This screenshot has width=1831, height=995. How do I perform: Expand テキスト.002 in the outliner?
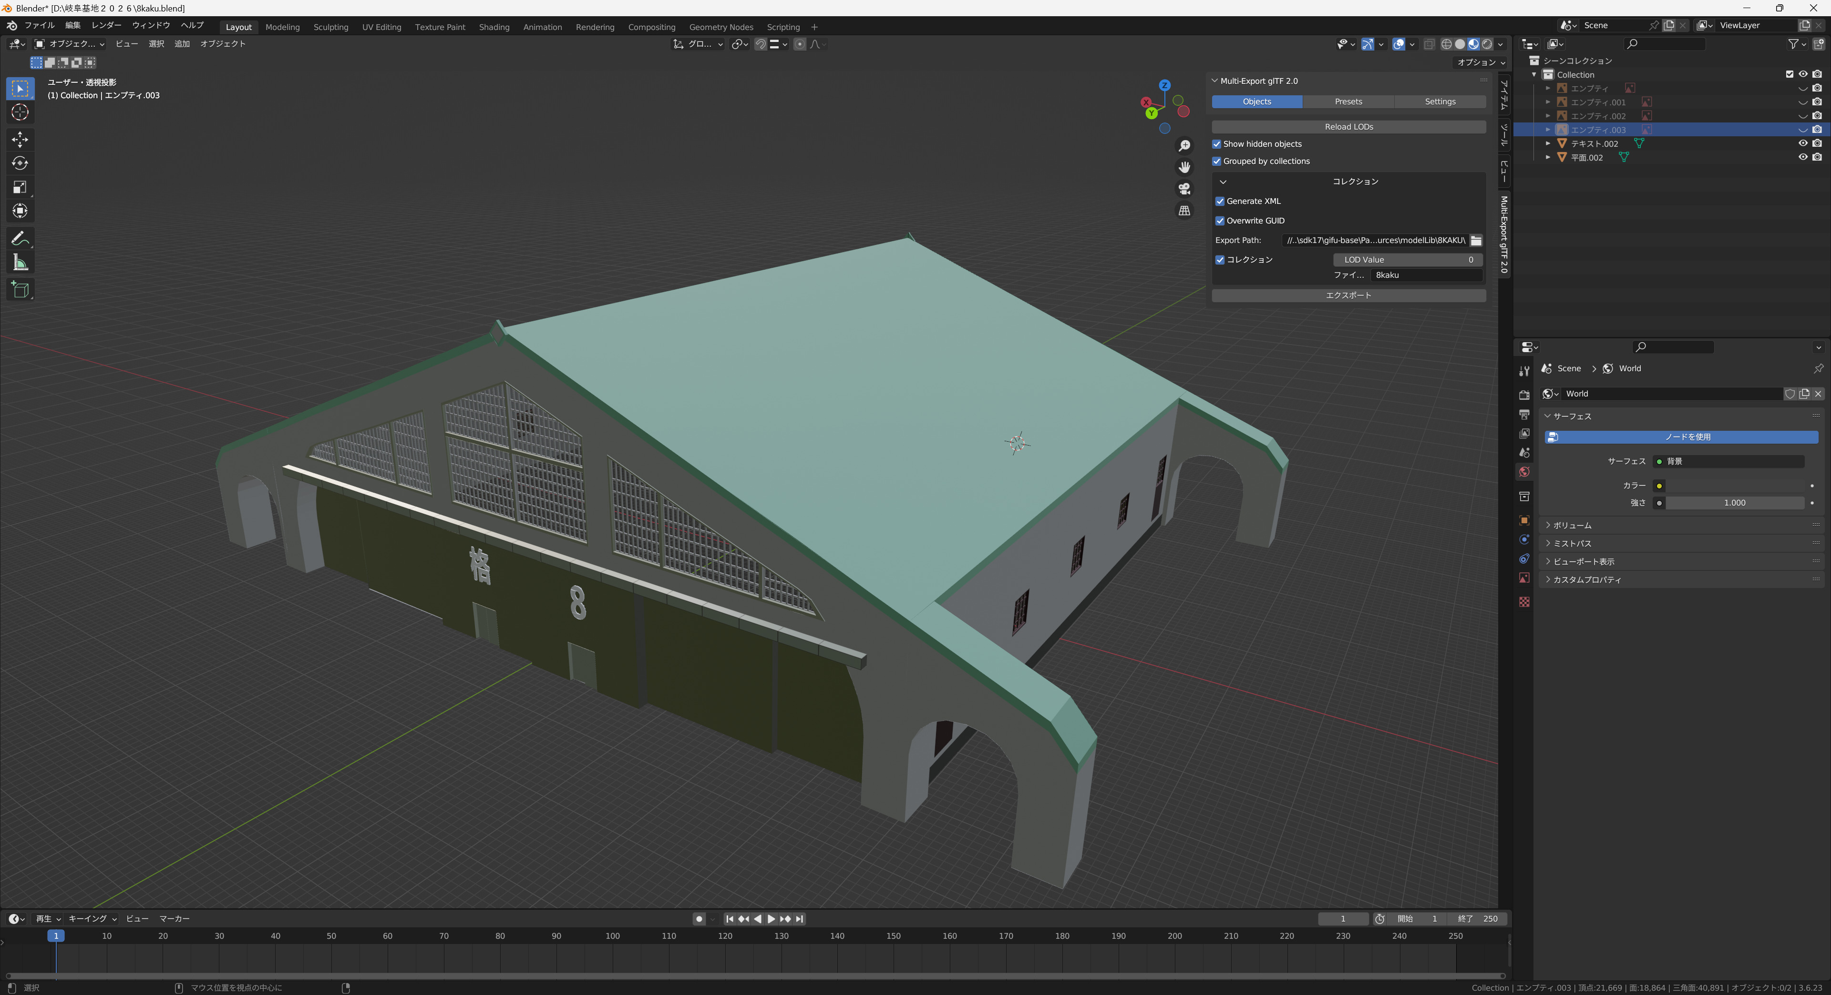click(1548, 143)
